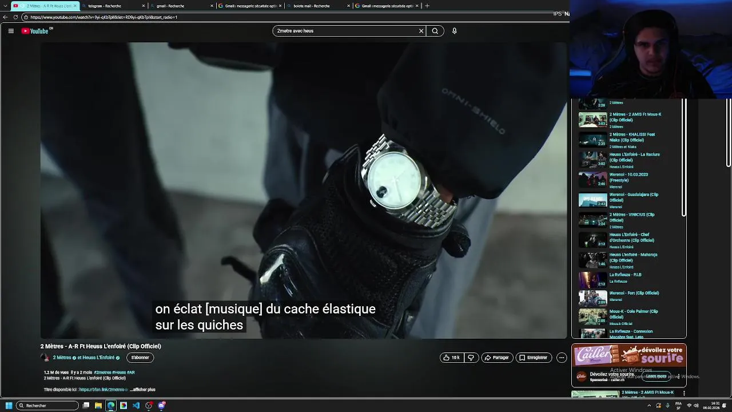Screen dimensions: 732x412
Task: Open Microsoft Edge from the taskbar
Action: (111, 406)
